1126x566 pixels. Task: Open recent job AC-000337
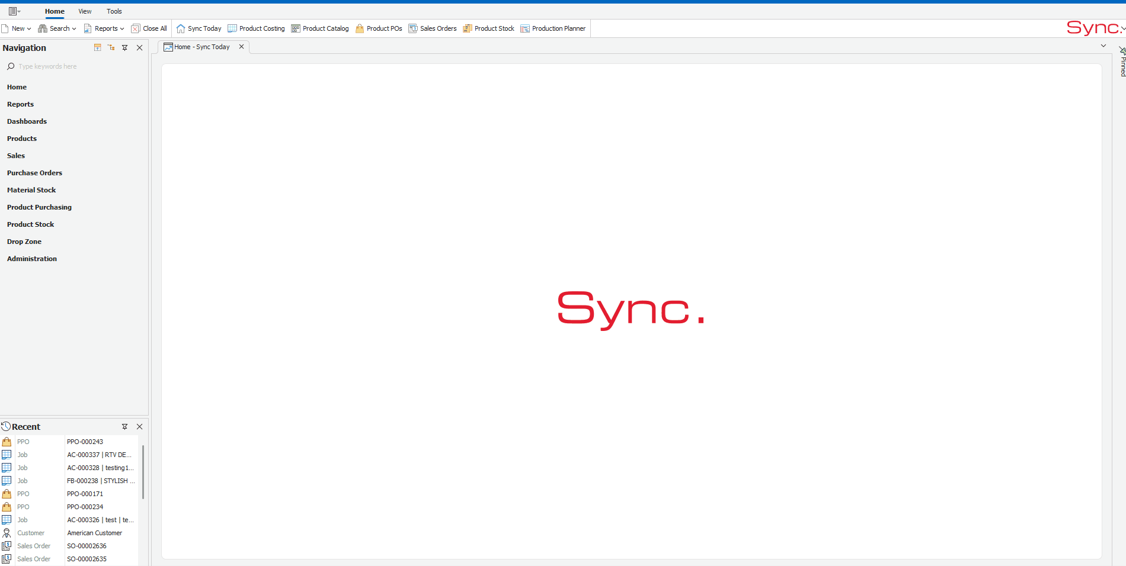(99, 455)
